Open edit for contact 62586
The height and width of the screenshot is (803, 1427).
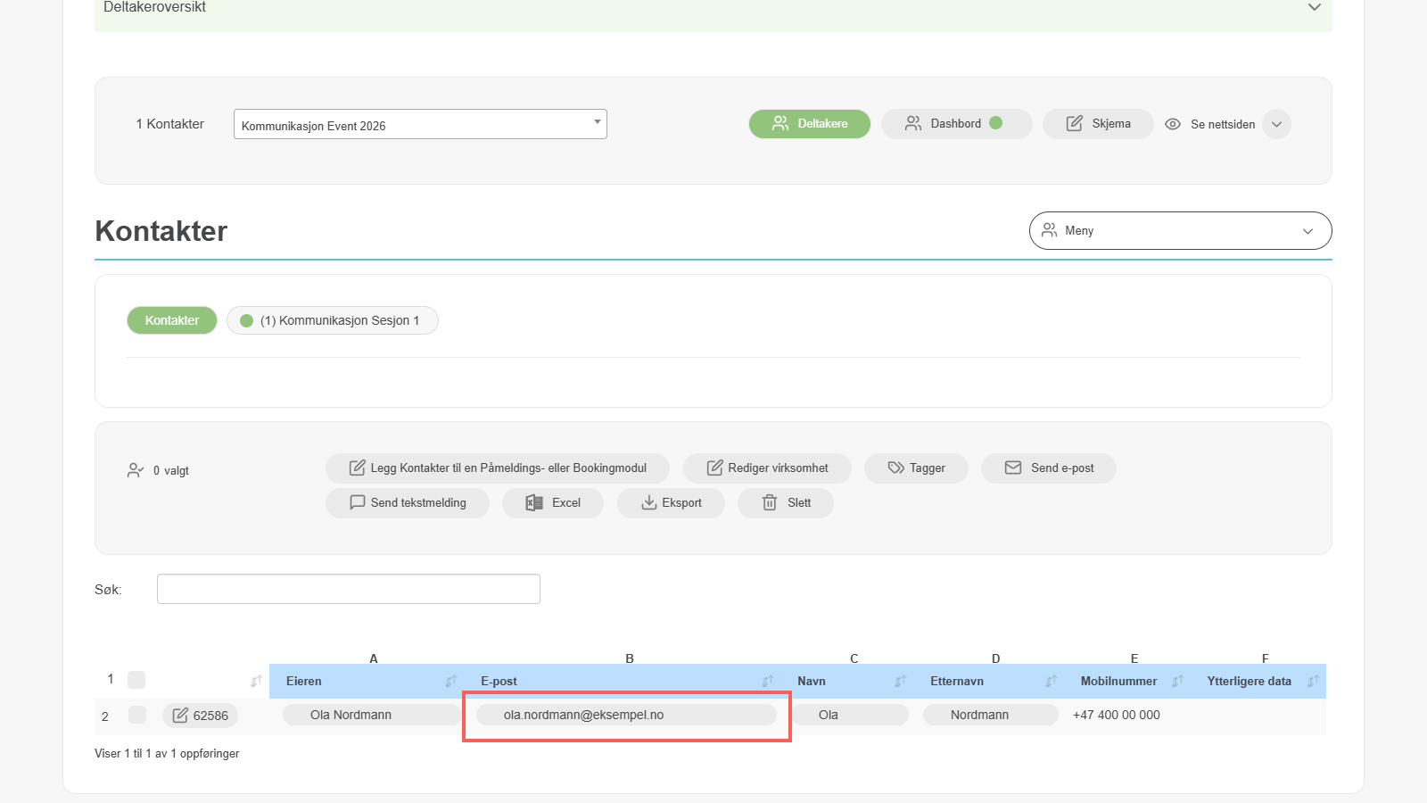click(201, 716)
